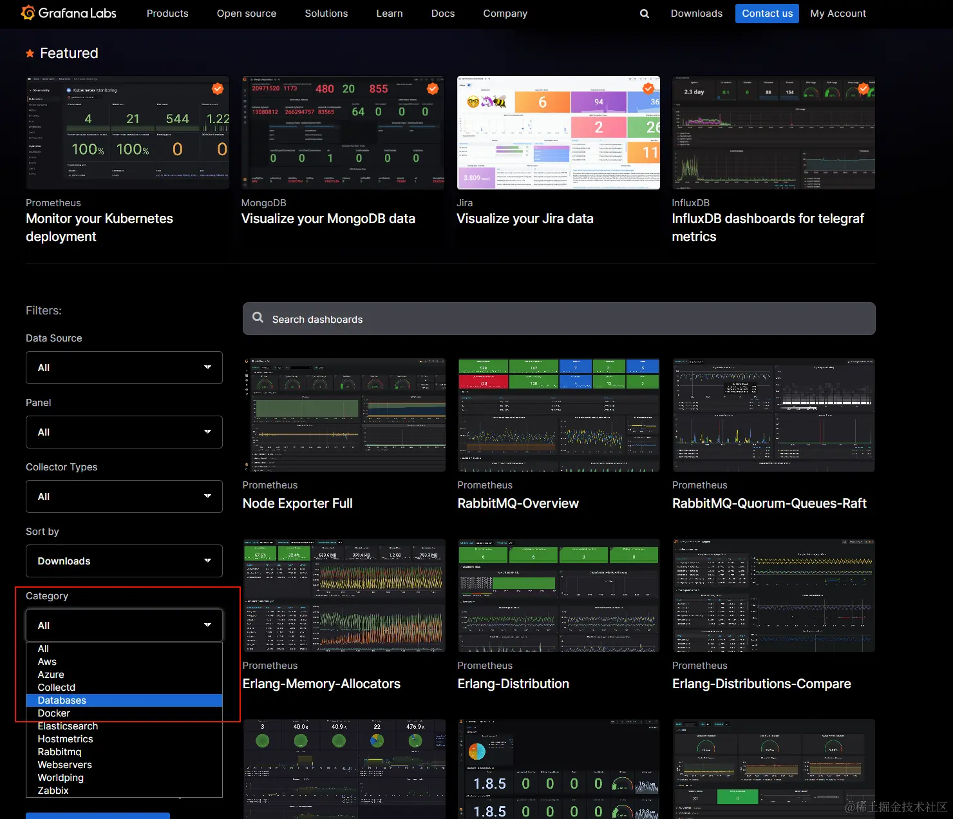Viewport: 953px width, 819px height.
Task: Click the verified badge on InfluxDB thumbnail
Action: 863,88
